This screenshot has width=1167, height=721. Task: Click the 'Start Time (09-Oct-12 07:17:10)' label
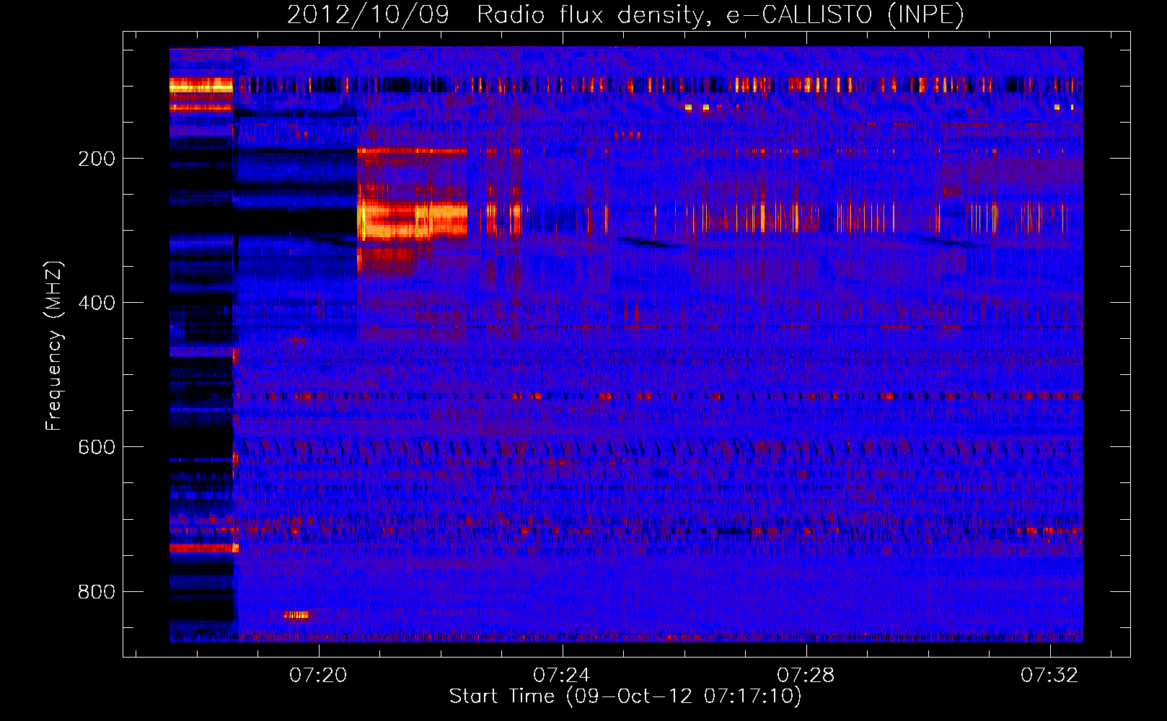(625, 696)
